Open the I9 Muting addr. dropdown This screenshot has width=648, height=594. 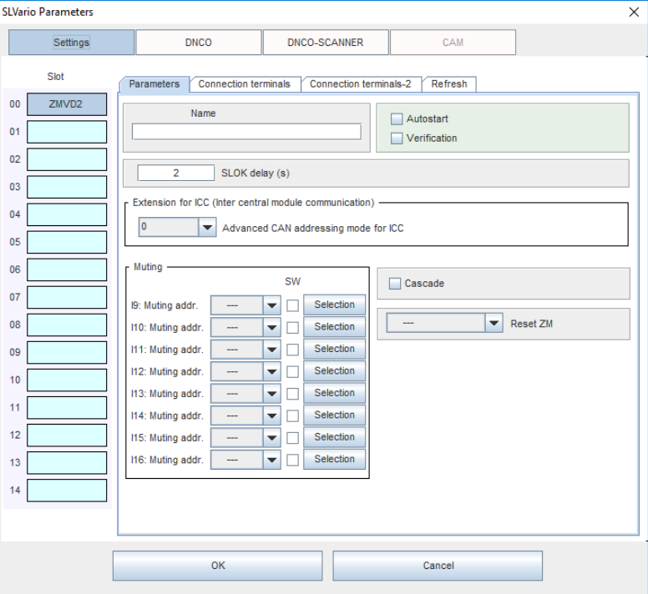tap(271, 305)
